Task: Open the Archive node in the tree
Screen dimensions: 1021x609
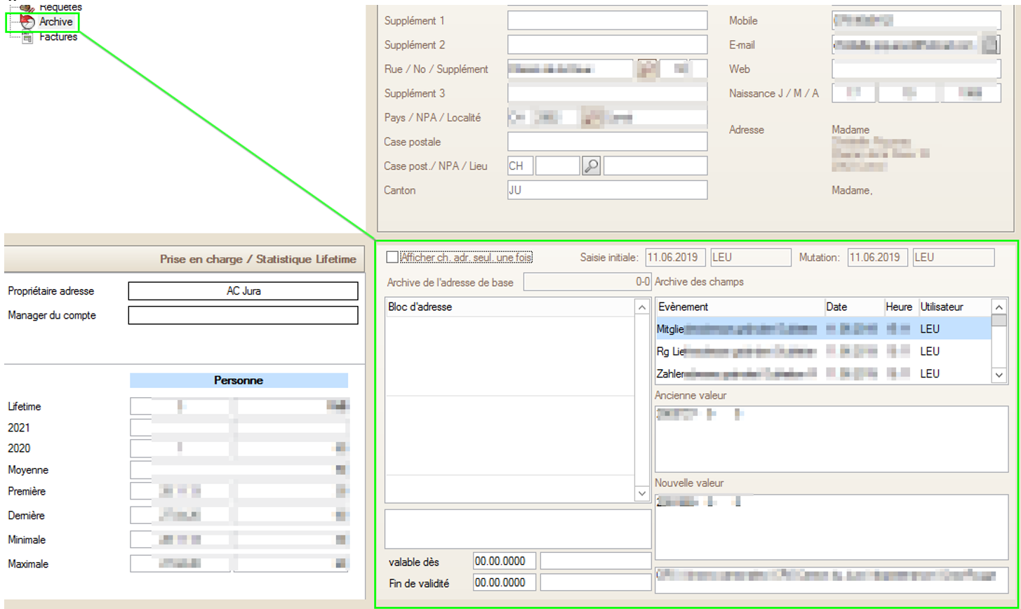Action: [55, 22]
